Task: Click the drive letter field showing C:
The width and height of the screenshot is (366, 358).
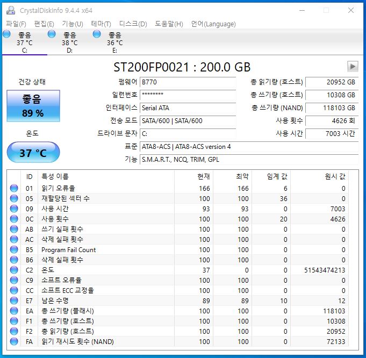Action: tap(188, 134)
